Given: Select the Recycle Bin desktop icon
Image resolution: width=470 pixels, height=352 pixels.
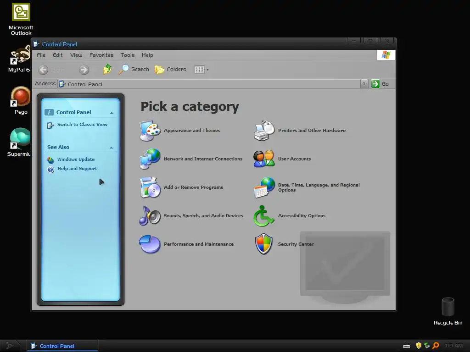Looking at the screenshot, I should pyautogui.click(x=448, y=311).
